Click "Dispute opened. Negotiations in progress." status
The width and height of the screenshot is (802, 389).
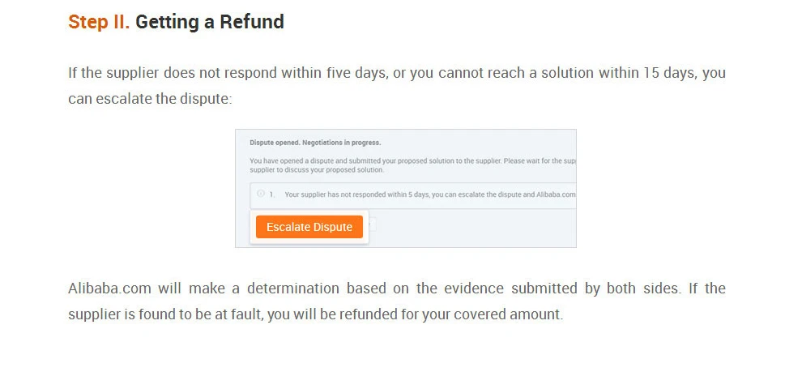[315, 143]
